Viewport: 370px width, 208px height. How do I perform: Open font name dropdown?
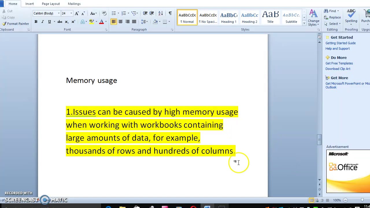59,13
